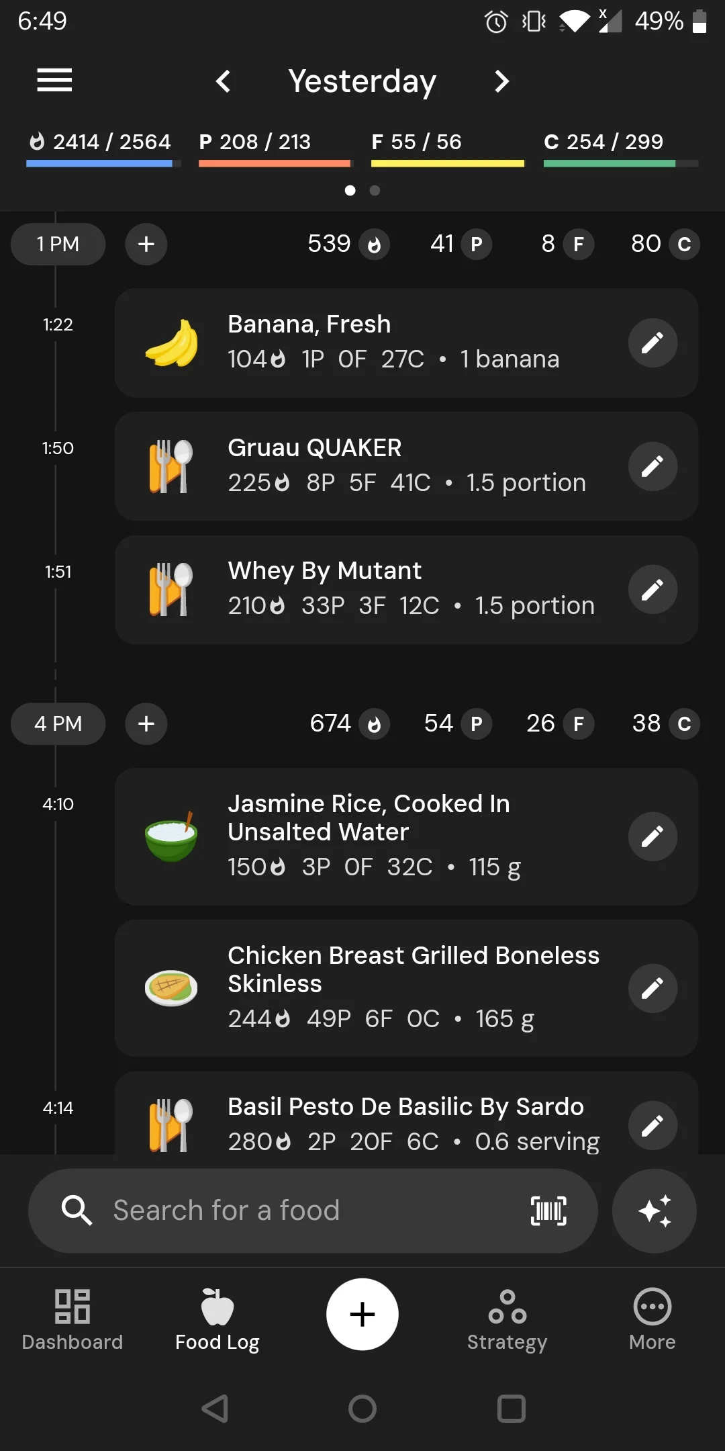
Task: Open the barcode scanner
Action: click(x=548, y=1211)
